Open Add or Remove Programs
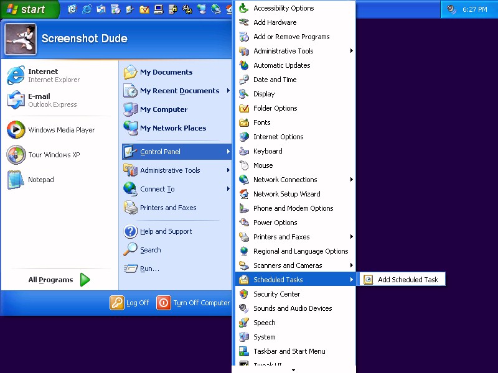The height and width of the screenshot is (373, 498). pyautogui.click(x=291, y=37)
